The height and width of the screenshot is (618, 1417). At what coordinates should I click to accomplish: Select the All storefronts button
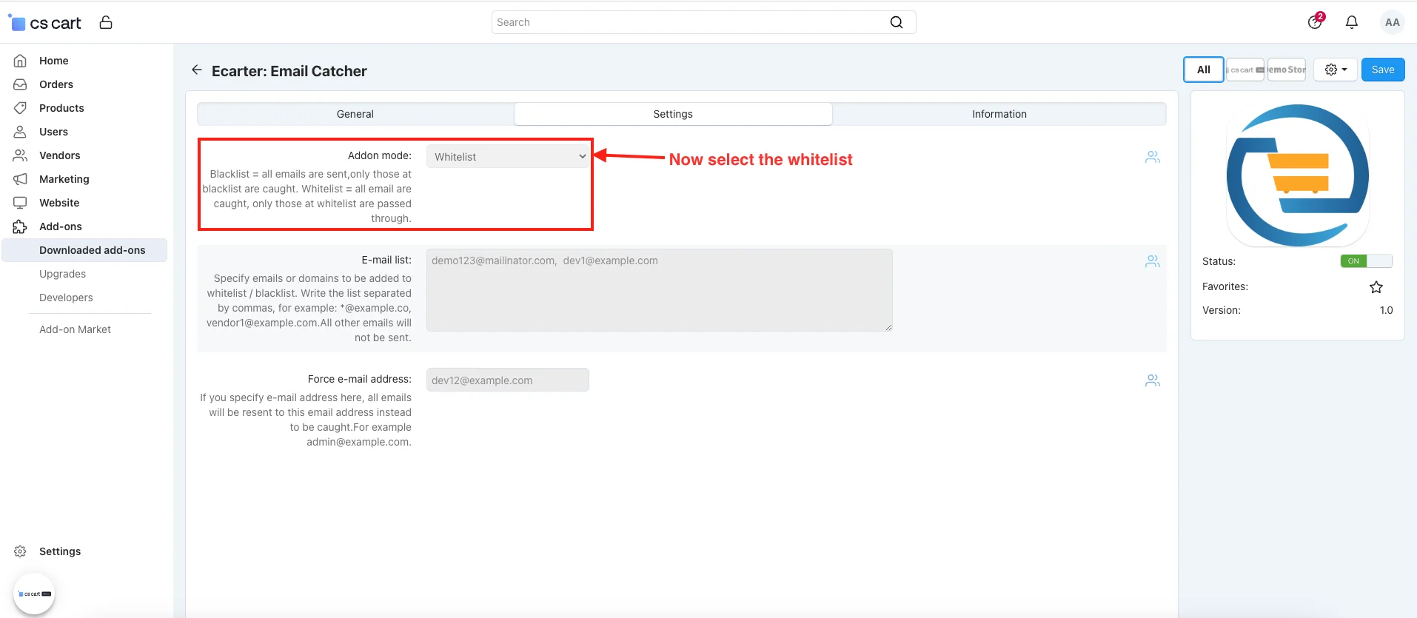pos(1203,70)
